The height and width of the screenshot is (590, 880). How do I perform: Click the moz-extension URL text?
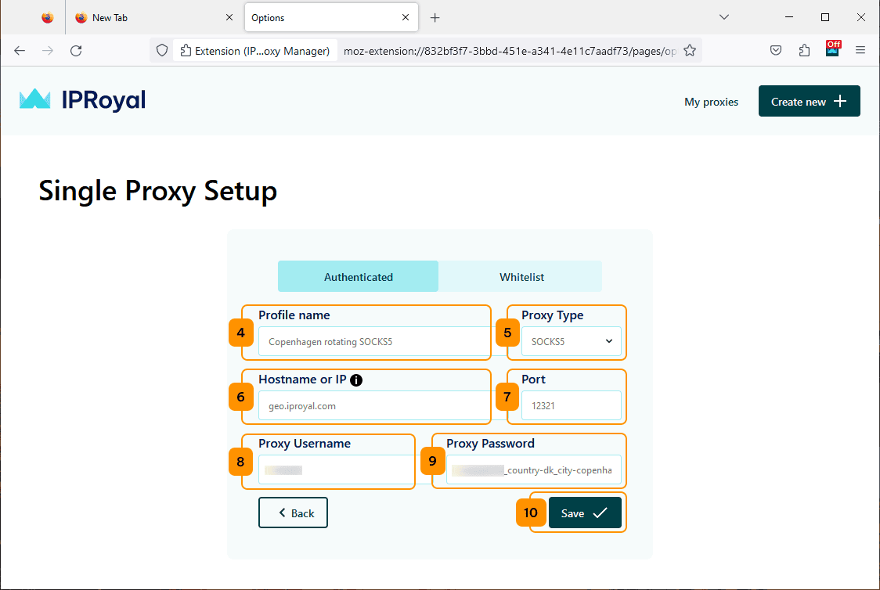pos(510,51)
